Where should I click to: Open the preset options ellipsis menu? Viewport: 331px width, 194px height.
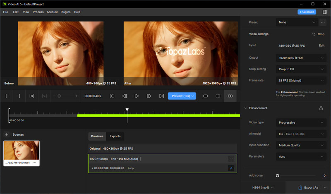pyautogui.click(x=323, y=22)
